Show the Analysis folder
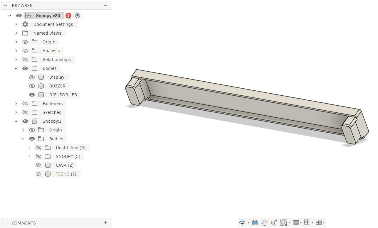The height and width of the screenshot is (228, 378). [25, 51]
